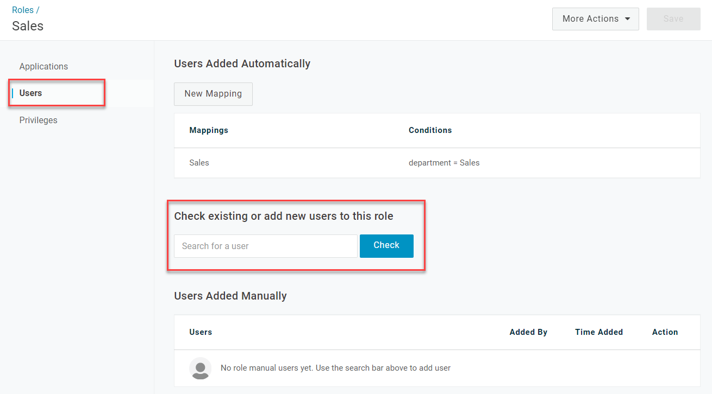Focus the 'Search for a user' field
Screen dimensions: 712x394
click(266, 246)
